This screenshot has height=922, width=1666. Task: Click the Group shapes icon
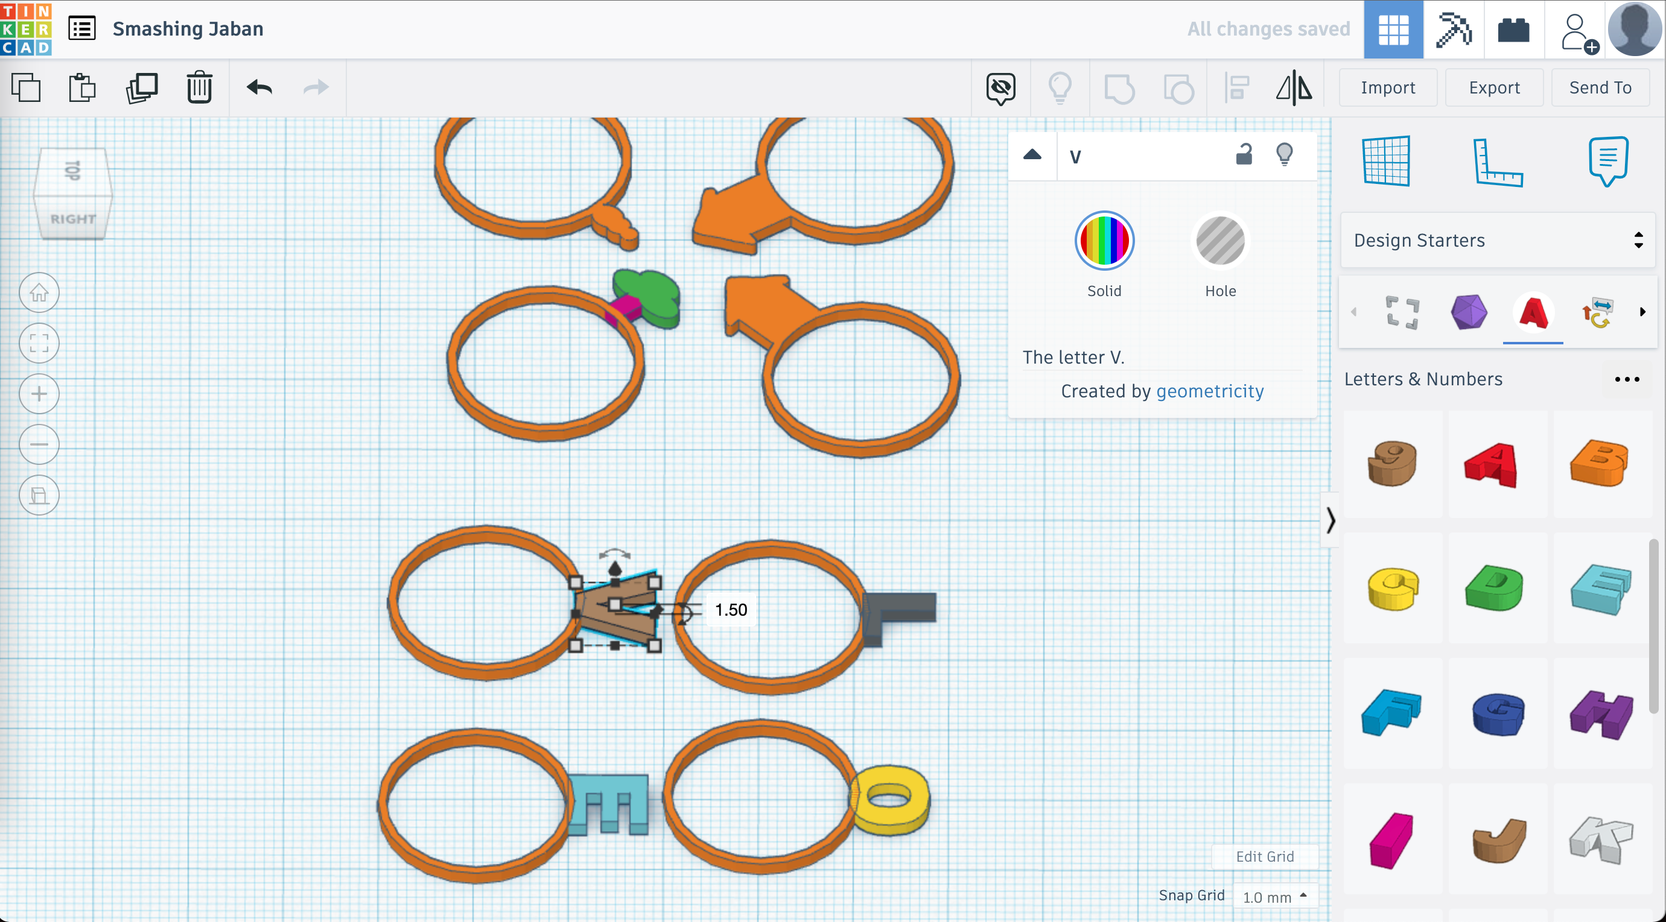(1119, 88)
